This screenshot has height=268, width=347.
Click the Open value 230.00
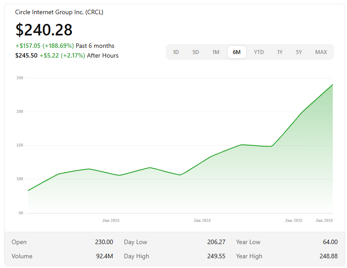pos(104,242)
